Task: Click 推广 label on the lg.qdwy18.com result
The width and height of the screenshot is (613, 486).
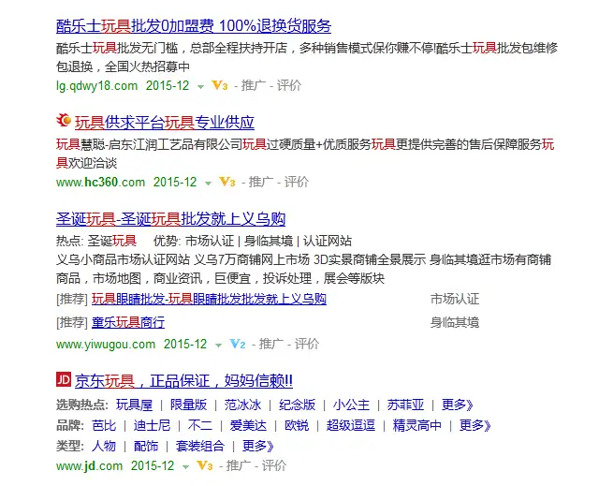Action: click(254, 85)
